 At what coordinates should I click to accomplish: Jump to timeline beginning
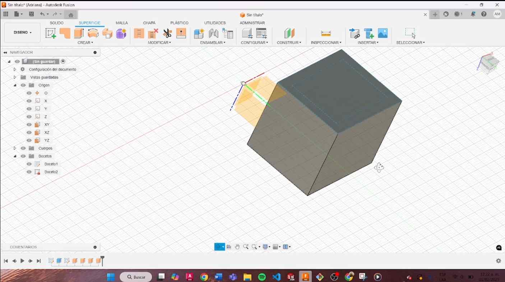[x=6, y=261]
